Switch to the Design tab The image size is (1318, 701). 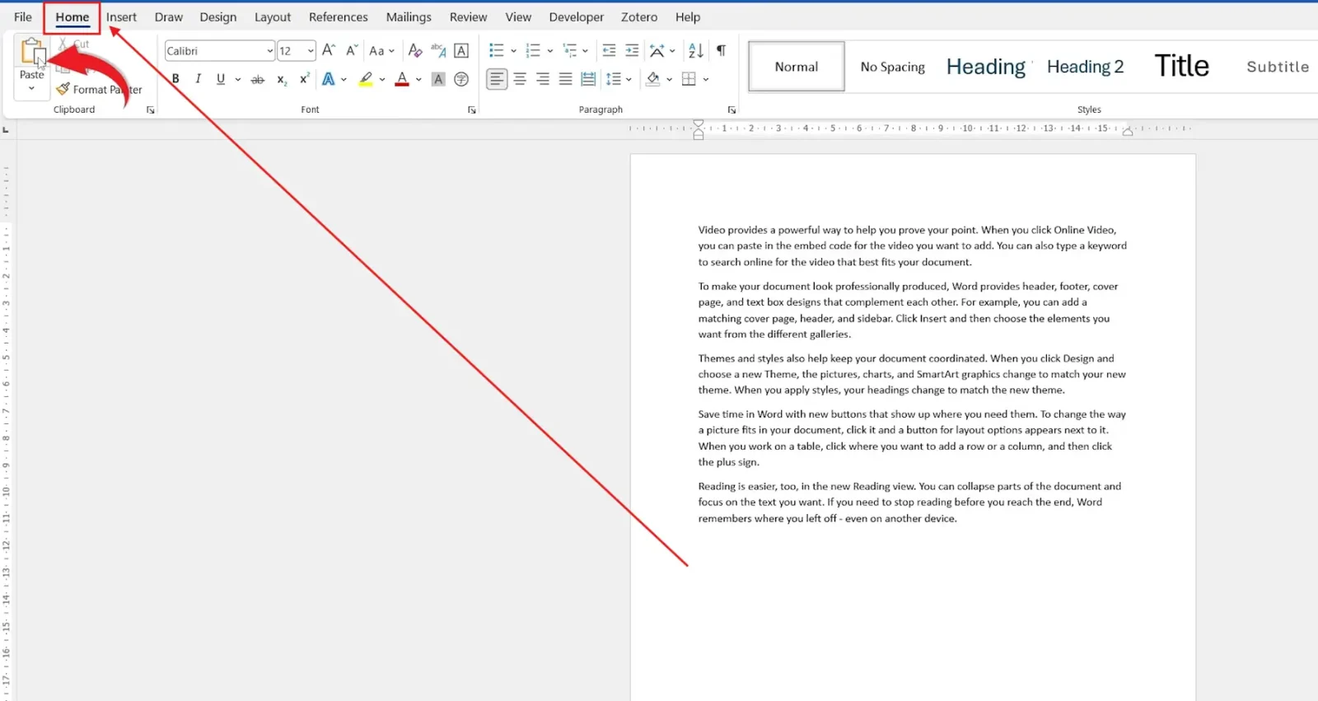click(x=217, y=16)
